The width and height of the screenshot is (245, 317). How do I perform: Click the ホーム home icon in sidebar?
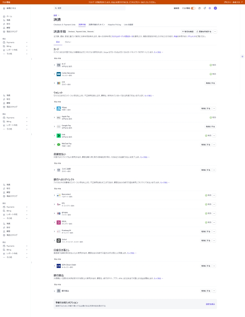pos(4,16)
